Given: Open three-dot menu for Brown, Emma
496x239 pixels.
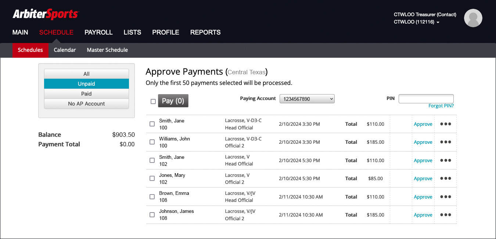Looking at the screenshot, I should (x=445, y=197).
